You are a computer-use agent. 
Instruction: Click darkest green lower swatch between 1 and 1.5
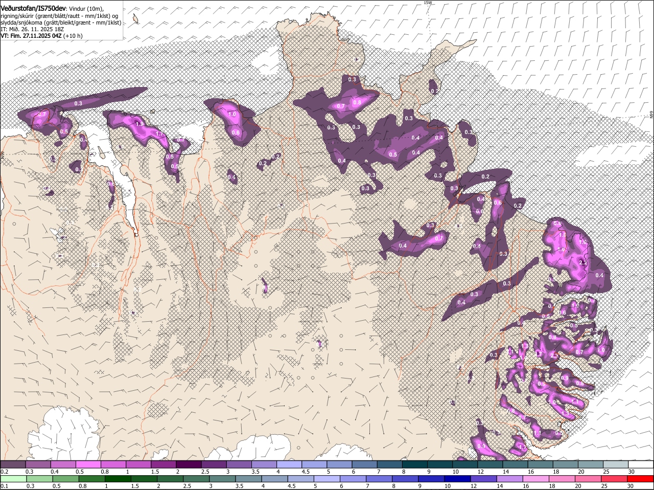point(118,479)
